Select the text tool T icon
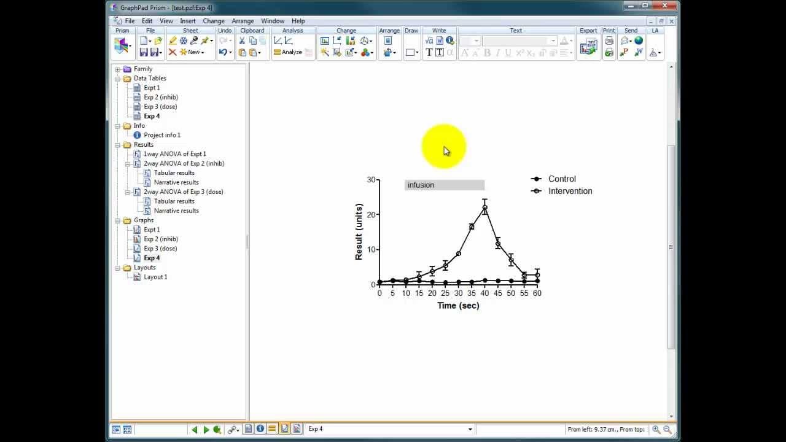Image resolution: width=786 pixels, height=442 pixels. coord(429,52)
